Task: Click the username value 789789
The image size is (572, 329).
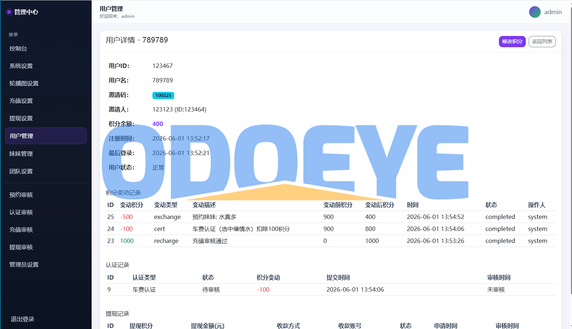Action: point(163,80)
